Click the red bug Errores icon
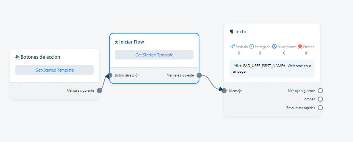Viewport: 353px width, 142px height. (300, 47)
